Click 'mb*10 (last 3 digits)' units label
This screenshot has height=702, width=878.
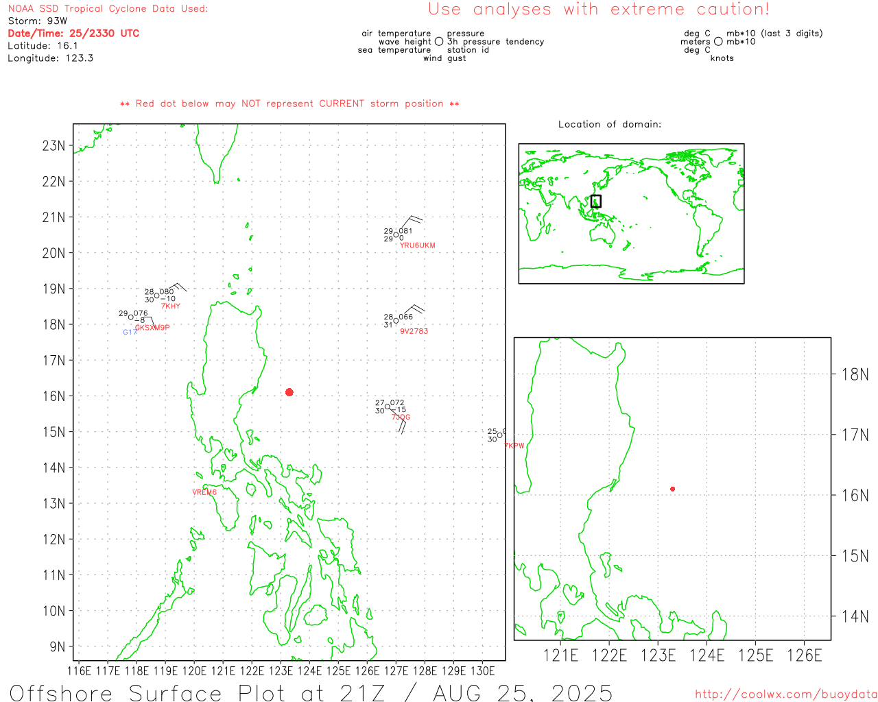coord(775,34)
